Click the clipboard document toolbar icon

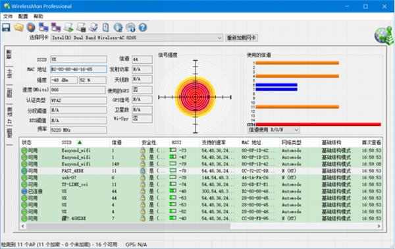click(x=106, y=27)
